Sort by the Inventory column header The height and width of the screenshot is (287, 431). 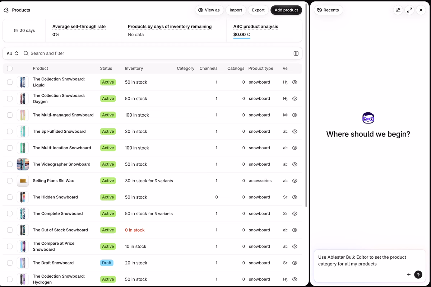pos(134,68)
